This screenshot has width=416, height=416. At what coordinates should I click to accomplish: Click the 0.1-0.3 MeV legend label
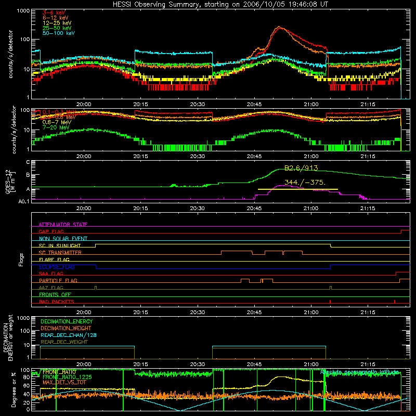[59, 112]
